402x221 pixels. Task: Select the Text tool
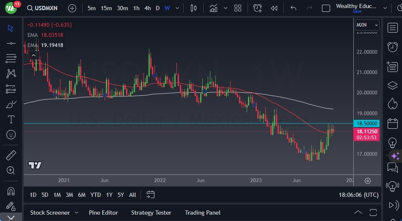(x=11, y=119)
